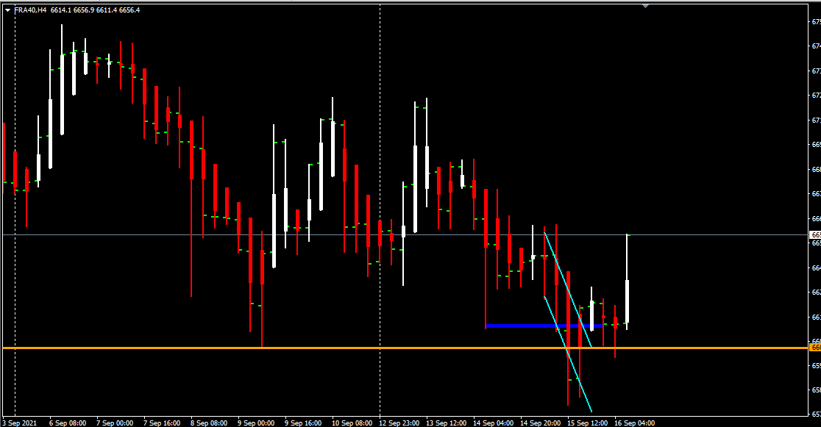Click the 7 Sep 16:00 time label
Viewport: 821px width, 427px height.
tap(162, 423)
